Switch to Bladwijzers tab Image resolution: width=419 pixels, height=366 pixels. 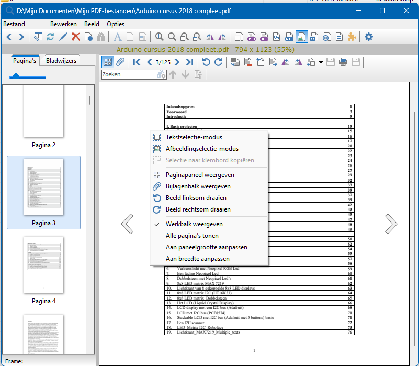coord(61,61)
